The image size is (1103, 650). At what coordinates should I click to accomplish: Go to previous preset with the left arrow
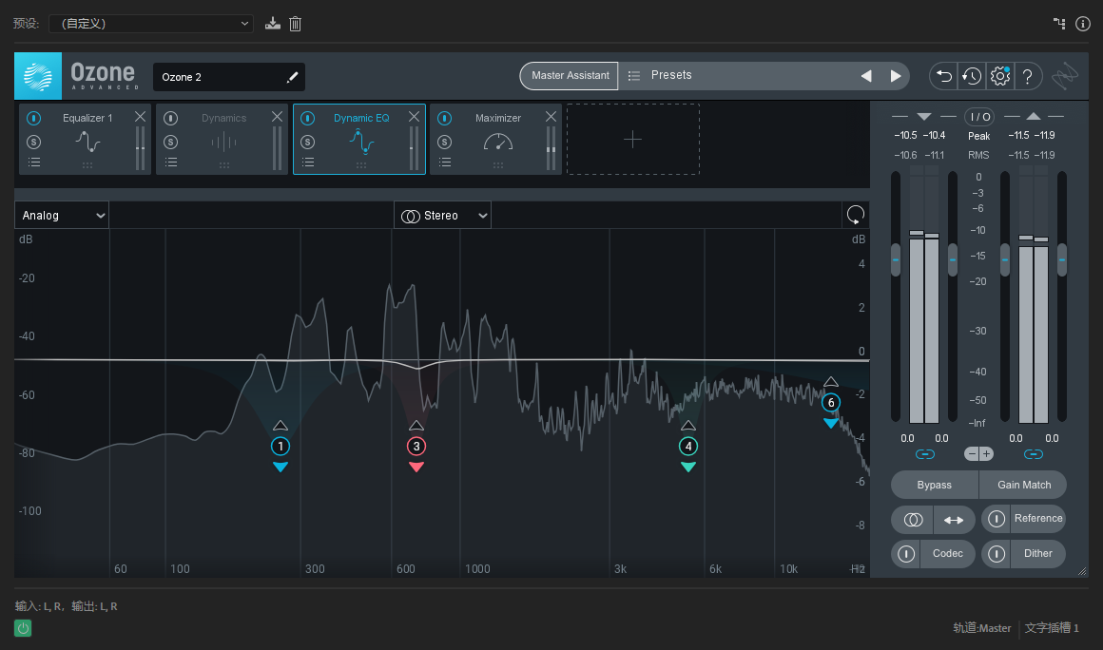[866, 76]
